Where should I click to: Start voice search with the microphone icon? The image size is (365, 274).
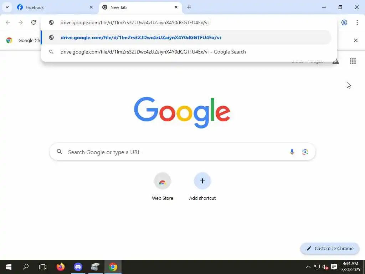tap(292, 152)
